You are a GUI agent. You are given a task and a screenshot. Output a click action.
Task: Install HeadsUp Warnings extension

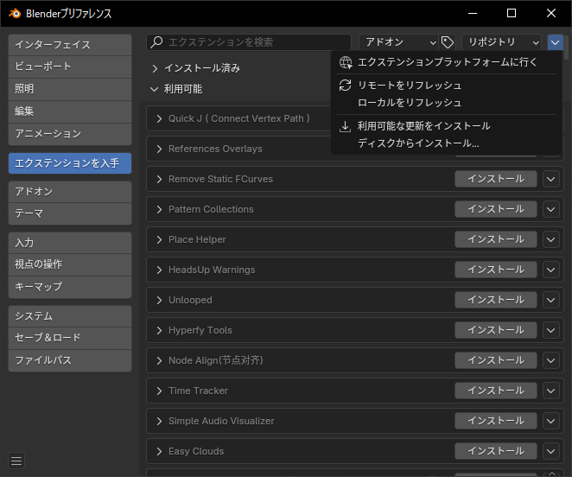(x=496, y=270)
